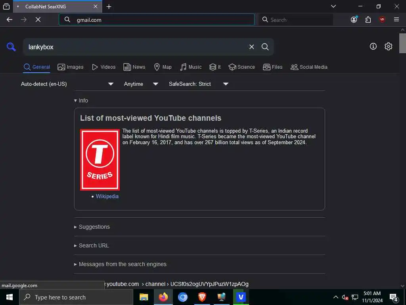Switch to the Music search tab
The width and height of the screenshot is (406, 305).
tap(191, 67)
